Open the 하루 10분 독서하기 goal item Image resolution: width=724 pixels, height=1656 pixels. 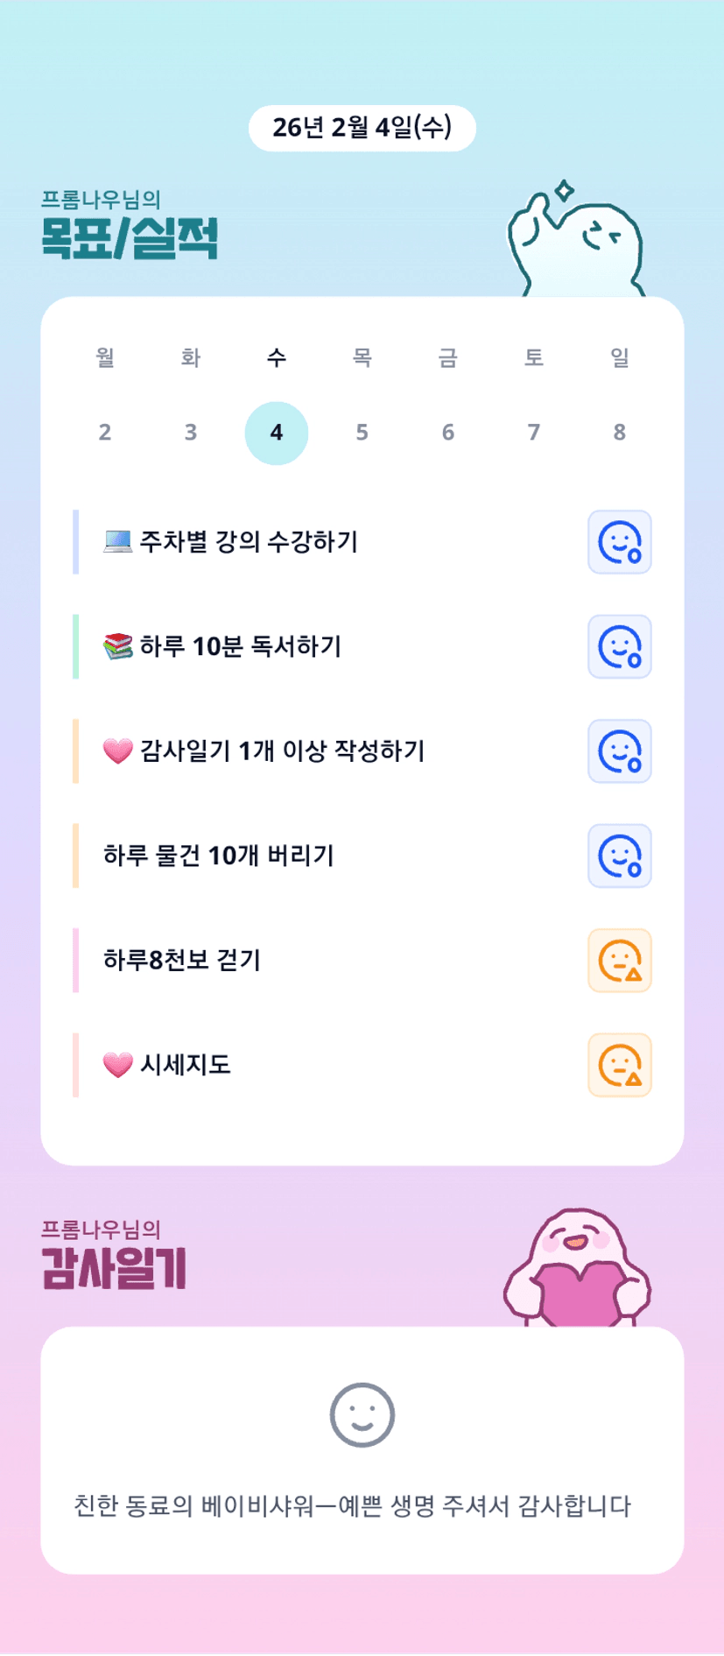(x=240, y=646)
